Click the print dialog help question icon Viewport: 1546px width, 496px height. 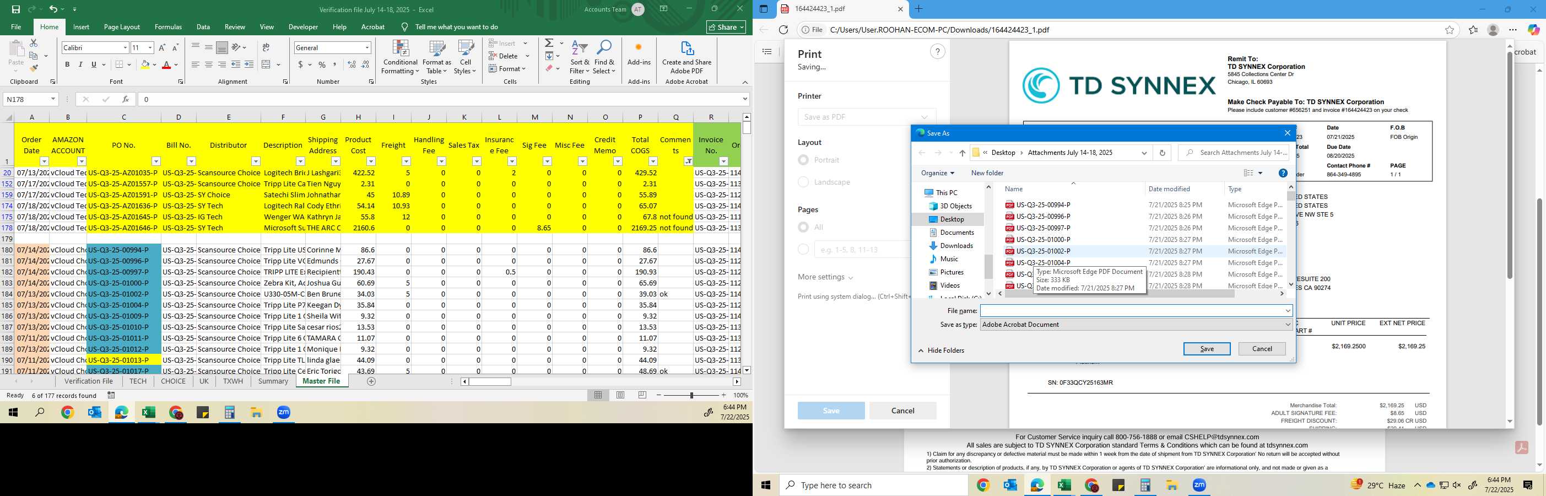pyautogui.click(x=937, y=52)
